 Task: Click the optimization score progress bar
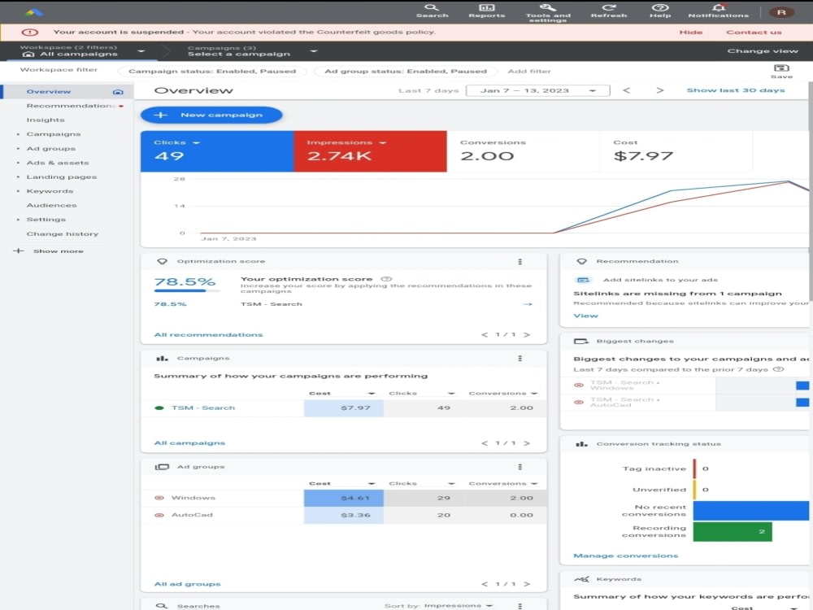187,290
